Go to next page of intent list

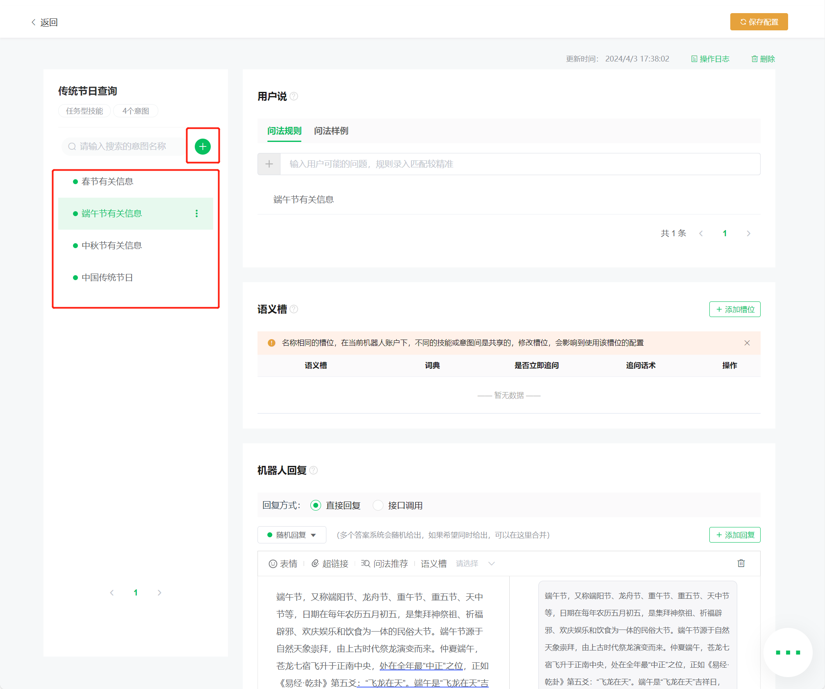(x=160, y=593)
